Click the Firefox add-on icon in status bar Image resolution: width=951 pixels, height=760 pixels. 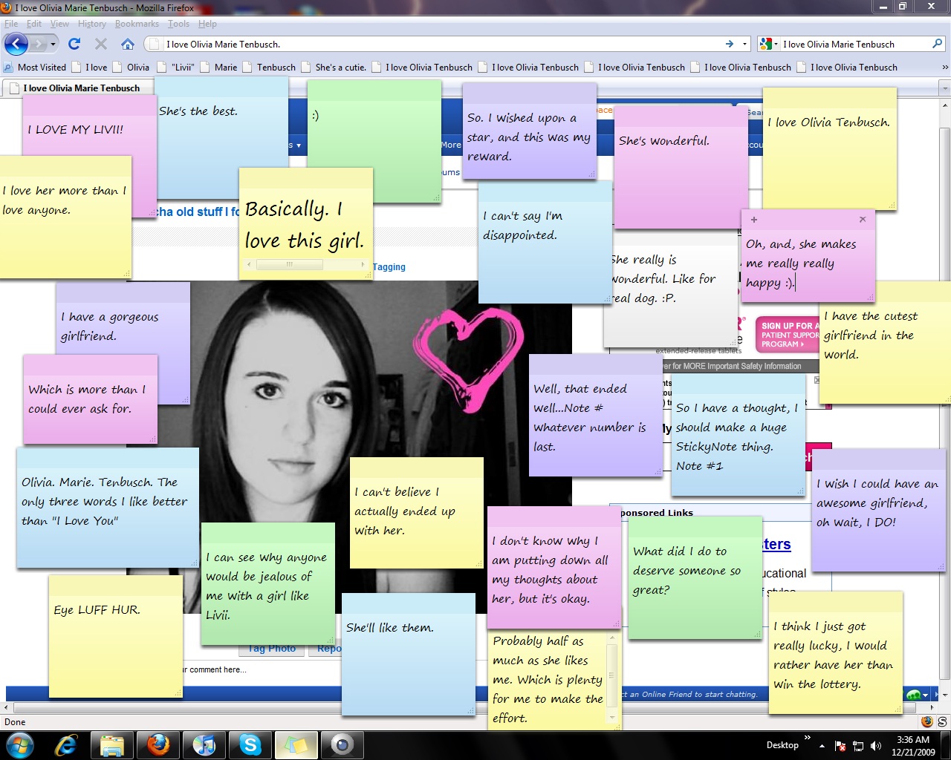pos(926,721)
